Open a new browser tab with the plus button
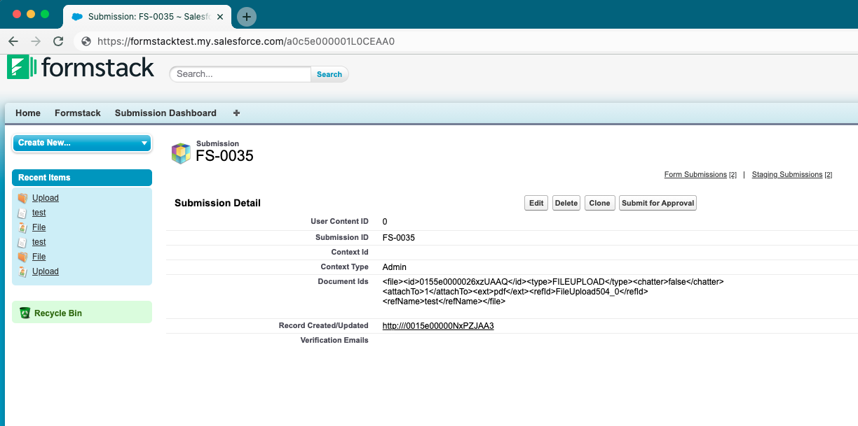The height and width of the screenshot is (426, 858). coord(246,16)
